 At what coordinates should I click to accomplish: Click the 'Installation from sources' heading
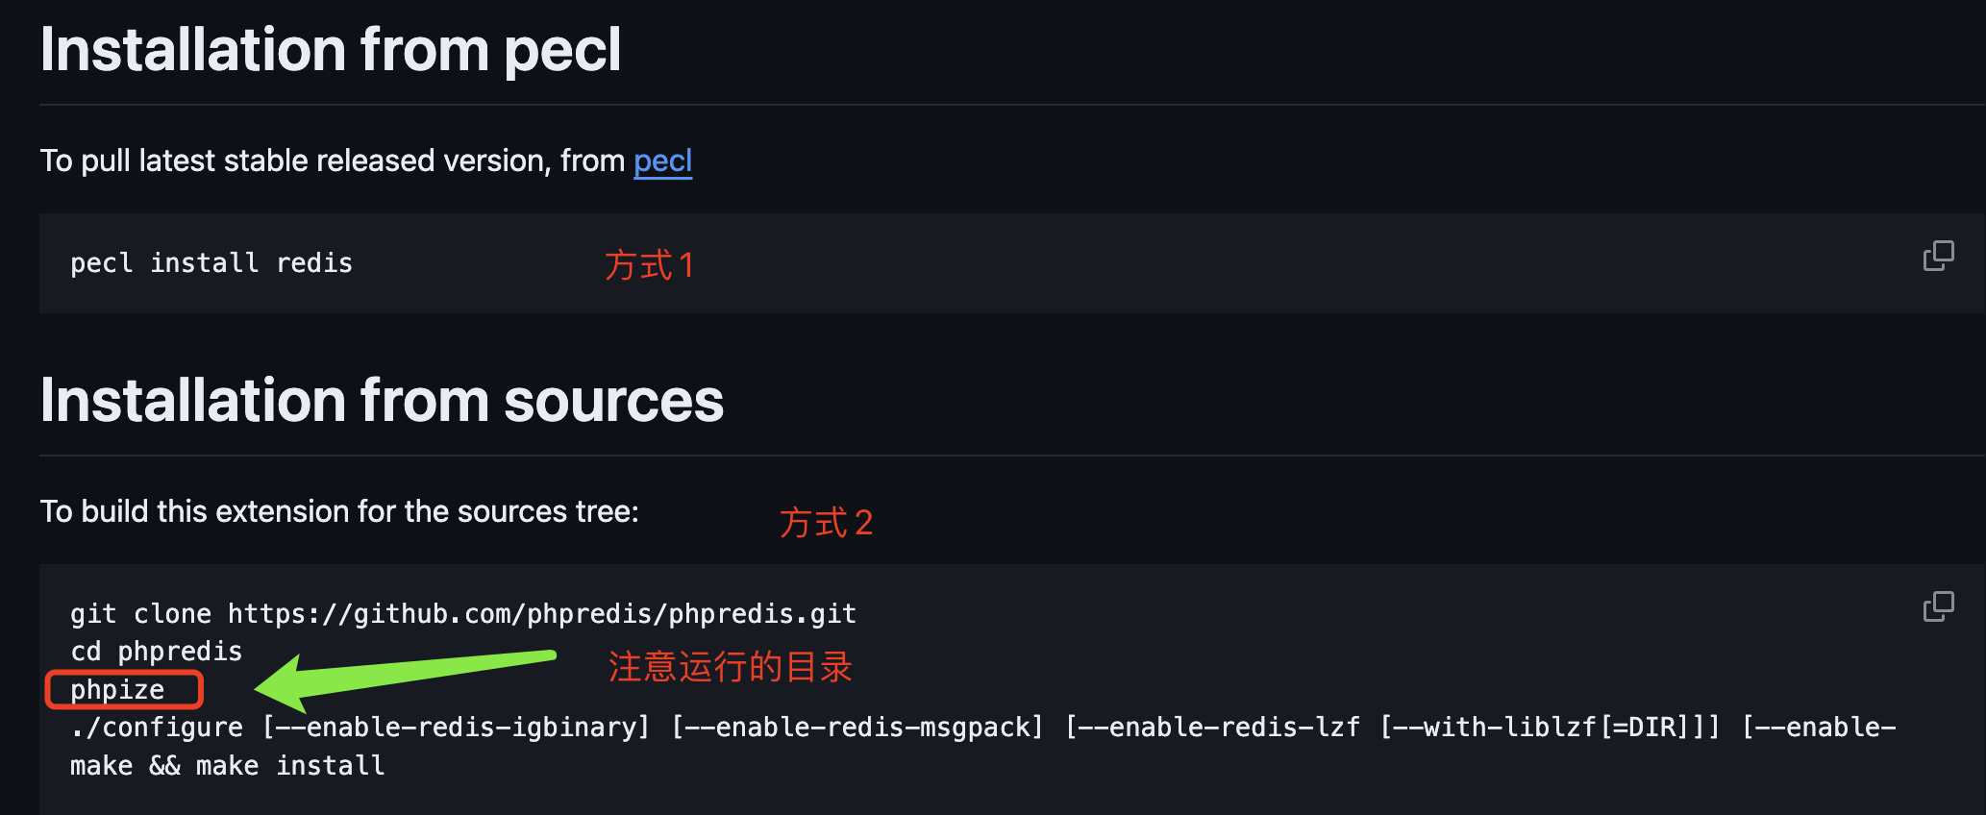[x=382, y=401]
